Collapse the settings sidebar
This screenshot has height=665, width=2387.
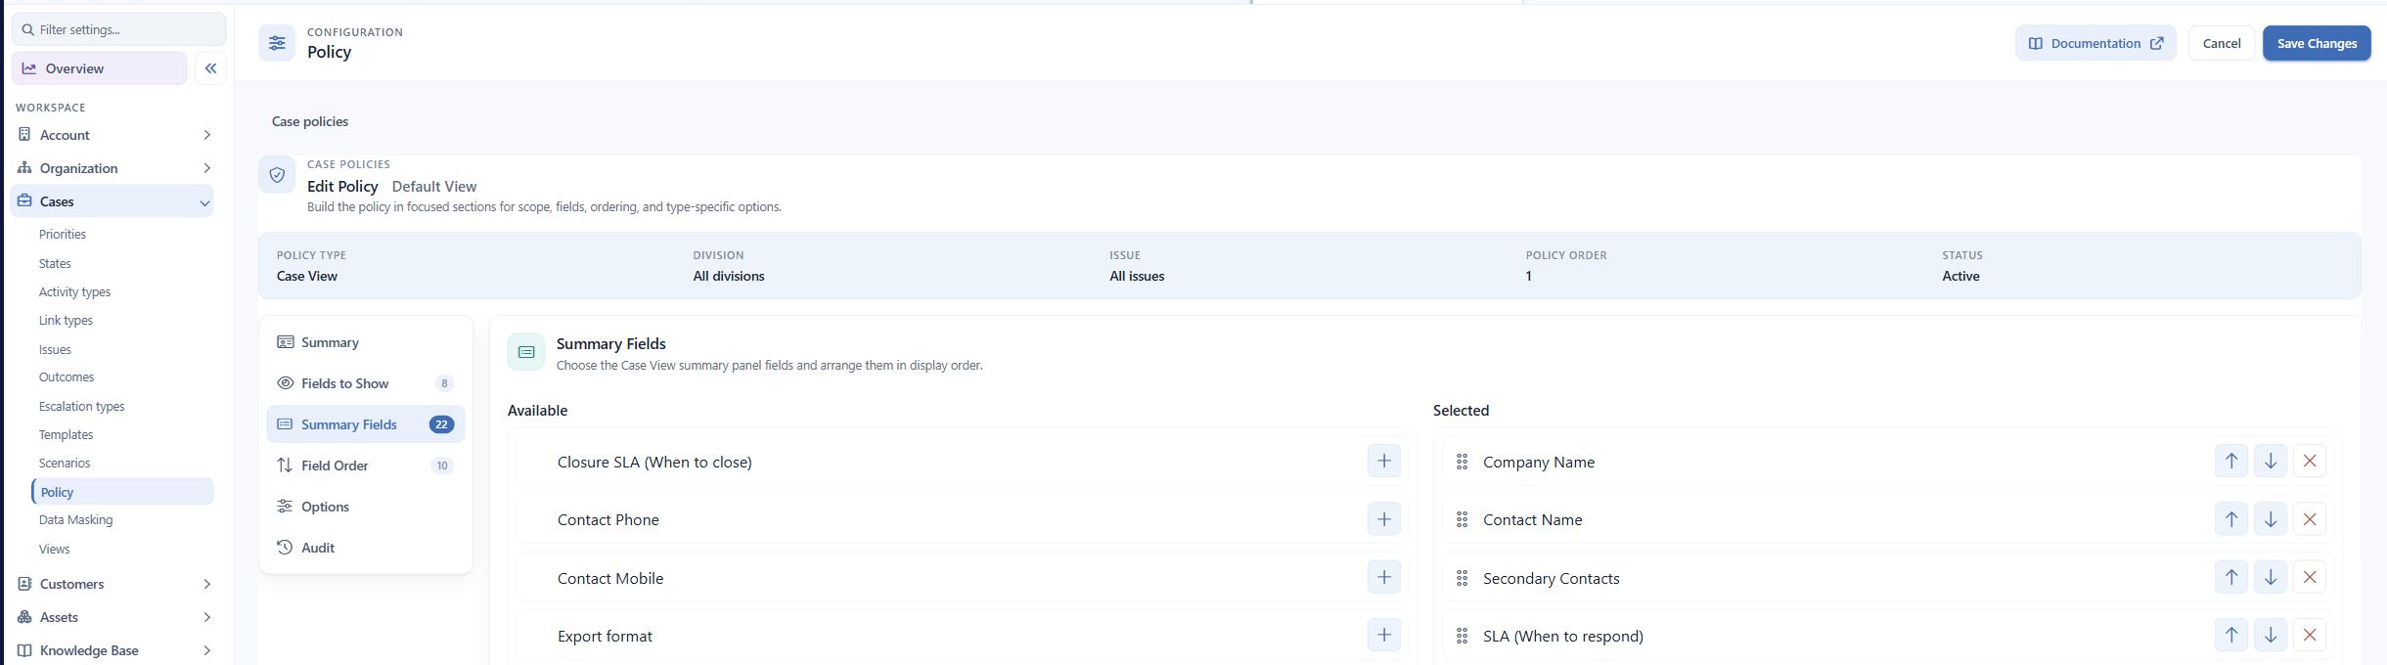(x=210, y=68)
